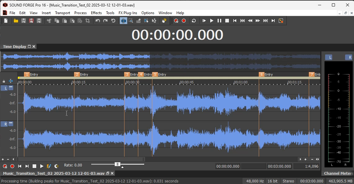Toggle the lock icon beside the time ruler
The image size is (354, 184).
coord(4,81)
